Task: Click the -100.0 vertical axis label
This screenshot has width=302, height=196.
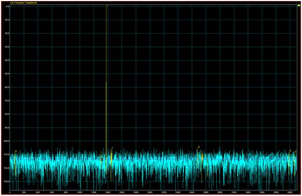Action: pos(7,141)
